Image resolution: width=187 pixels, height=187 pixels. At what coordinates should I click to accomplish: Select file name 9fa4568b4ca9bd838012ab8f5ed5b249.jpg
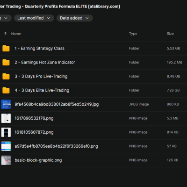[x=57, y=104]
